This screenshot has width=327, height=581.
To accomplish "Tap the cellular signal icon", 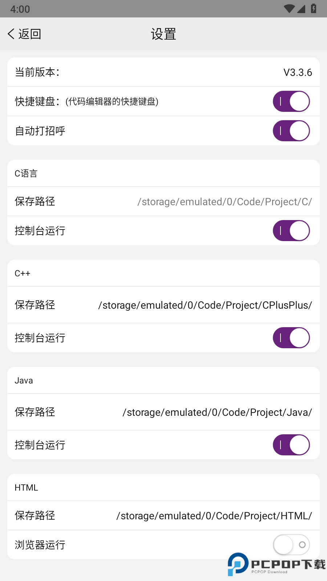I will (x=301, y=9).
